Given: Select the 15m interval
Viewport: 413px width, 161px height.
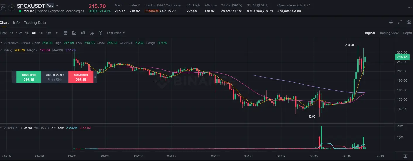Looking at the screenshot, I should (19, 33).
